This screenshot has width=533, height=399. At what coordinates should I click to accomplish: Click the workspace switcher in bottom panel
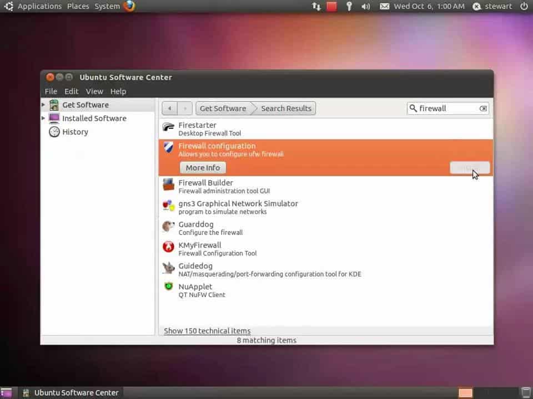pyautogui.click(x=465, y=393)
